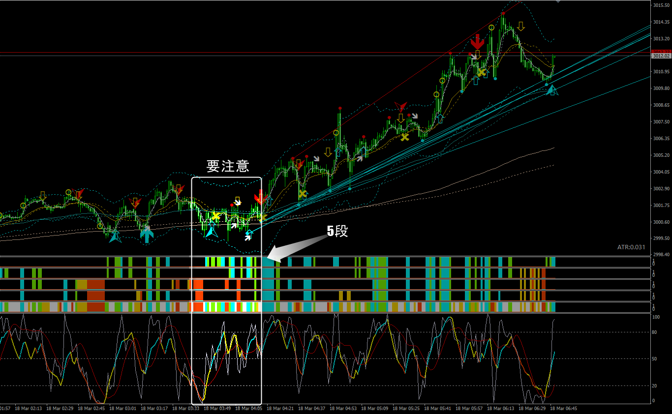Click oscillator scale value 100
This screenshot has width=672, height=414.
coord(656,317)
